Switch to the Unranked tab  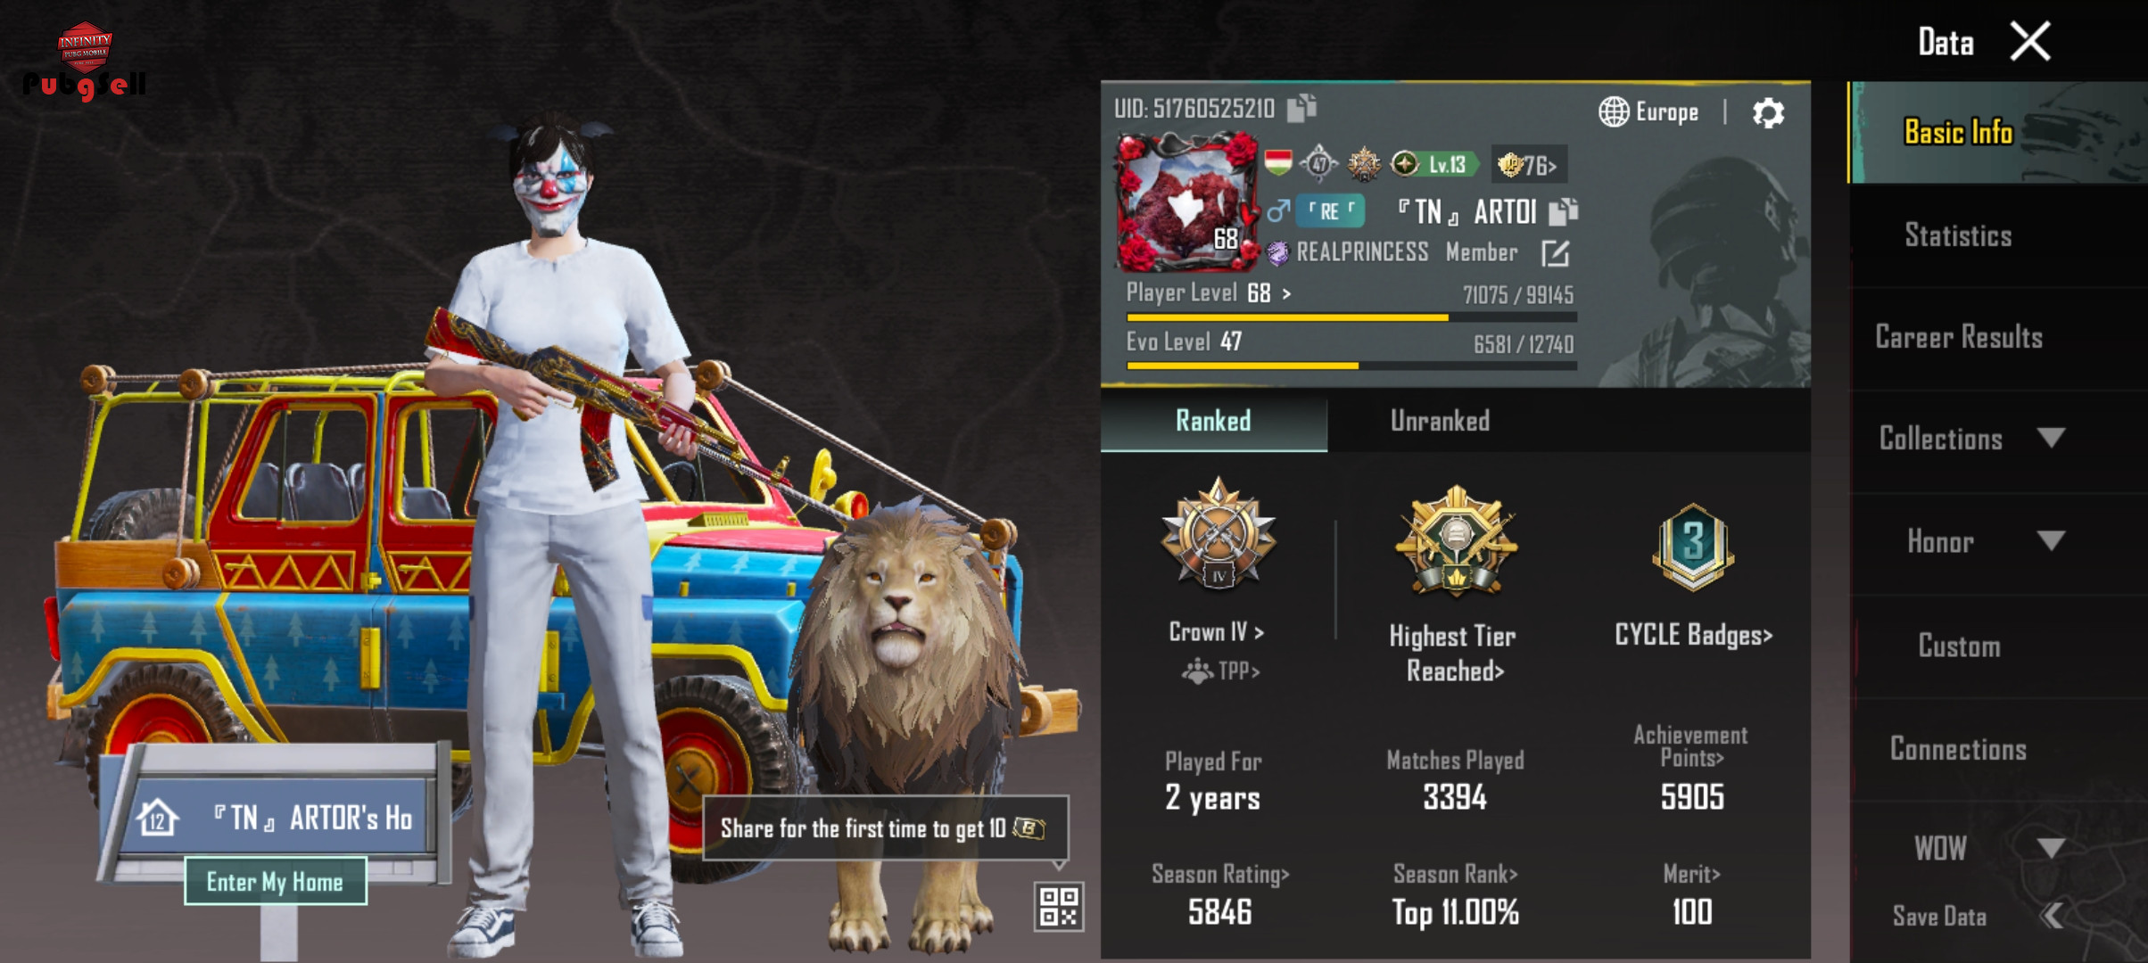(1440, 421)
